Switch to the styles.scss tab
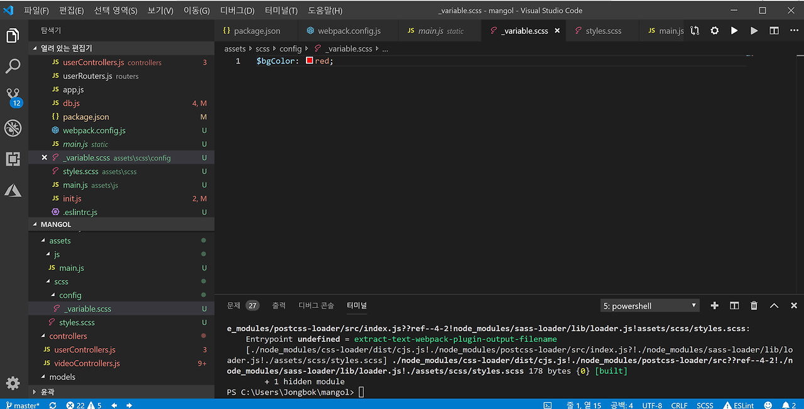The height and width of the screenshot is (409, 804). tap(603, 31)
